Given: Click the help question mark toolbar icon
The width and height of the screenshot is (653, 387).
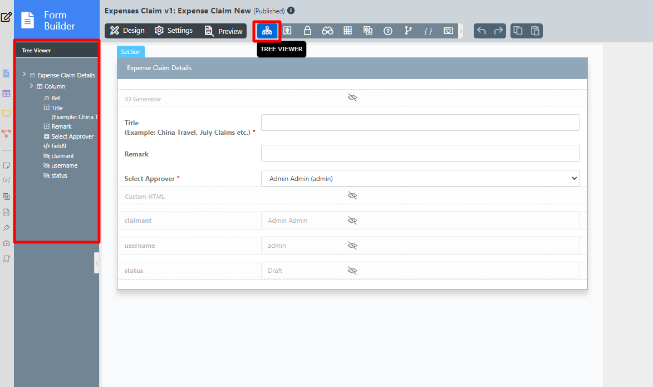Looking at the screenshot, I should point(388,31).
